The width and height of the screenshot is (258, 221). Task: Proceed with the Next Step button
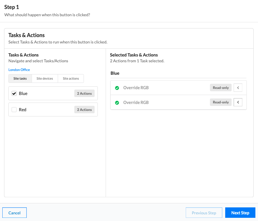point(240,213)
